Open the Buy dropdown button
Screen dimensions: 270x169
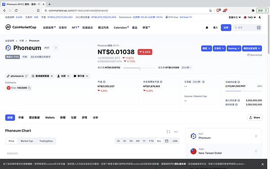coord(206,49)
